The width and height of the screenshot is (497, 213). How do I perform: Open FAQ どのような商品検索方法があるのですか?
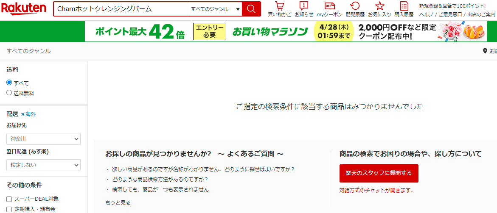(x=160, y=180)
